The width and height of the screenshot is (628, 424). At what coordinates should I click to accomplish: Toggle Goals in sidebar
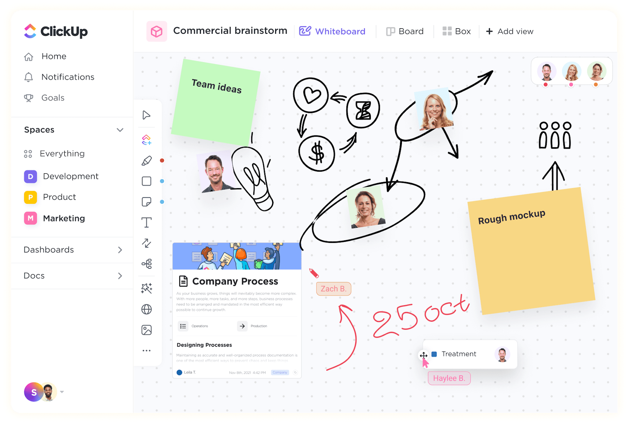click(x=53, y=98)
